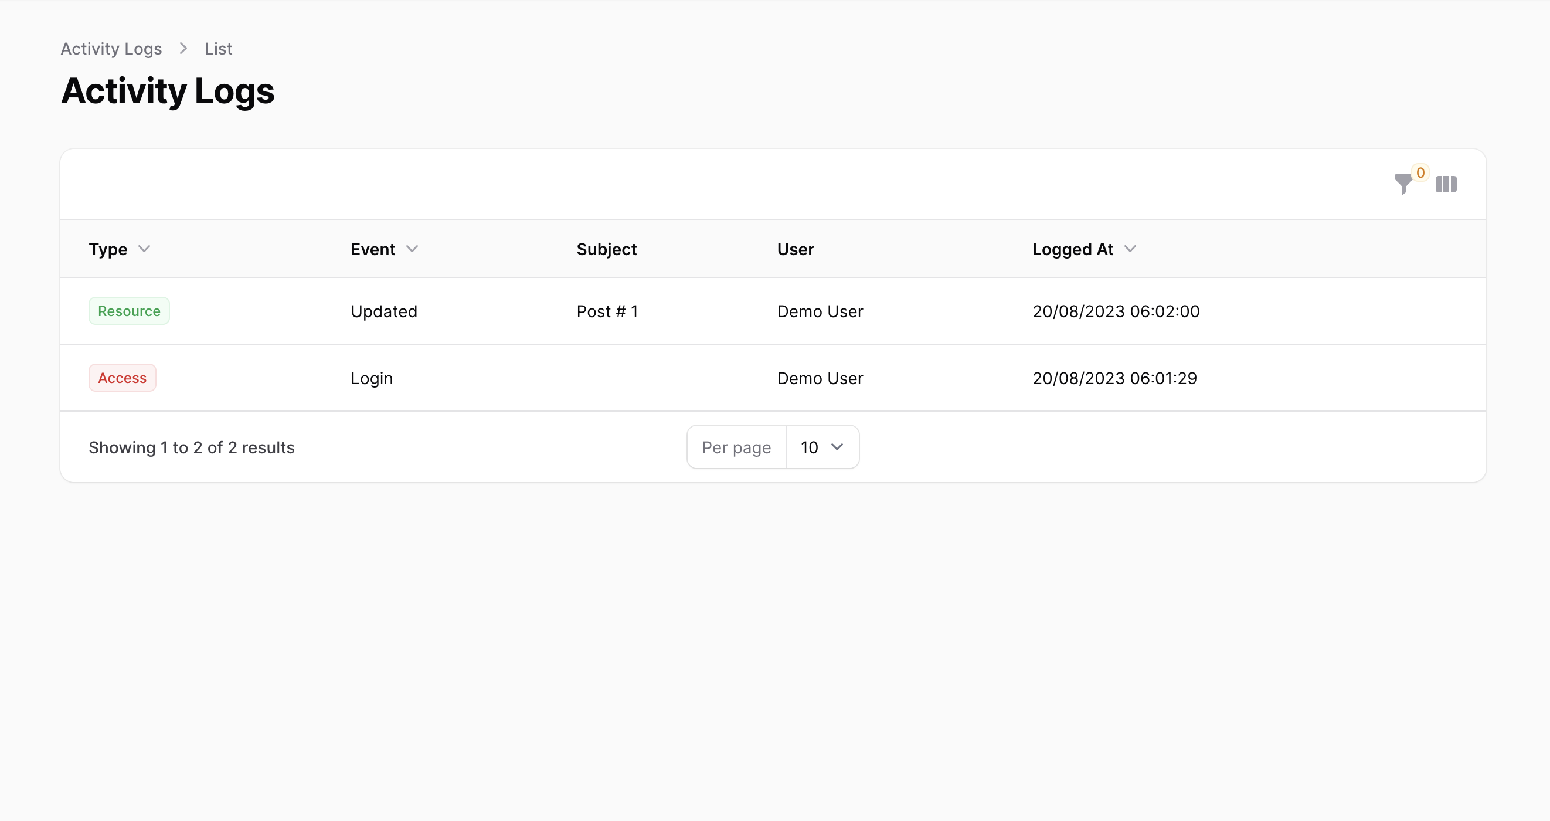The width and height of the screenshot is (1550, 821).
Task: Click Post # 1 in the Subject column
Action: point(607,311)
